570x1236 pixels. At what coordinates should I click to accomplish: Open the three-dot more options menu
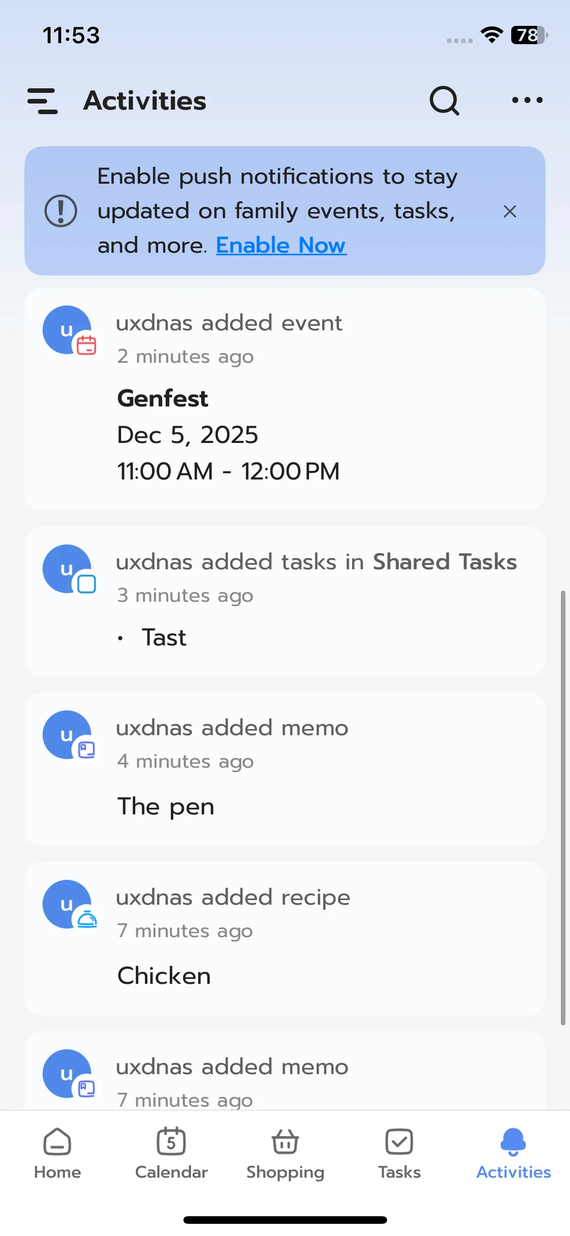point(527,100)
